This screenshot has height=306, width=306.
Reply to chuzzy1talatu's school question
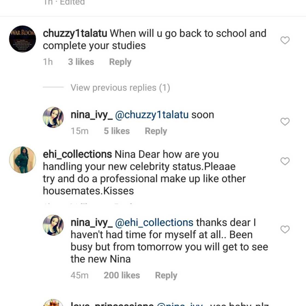[x=120, y=62]
